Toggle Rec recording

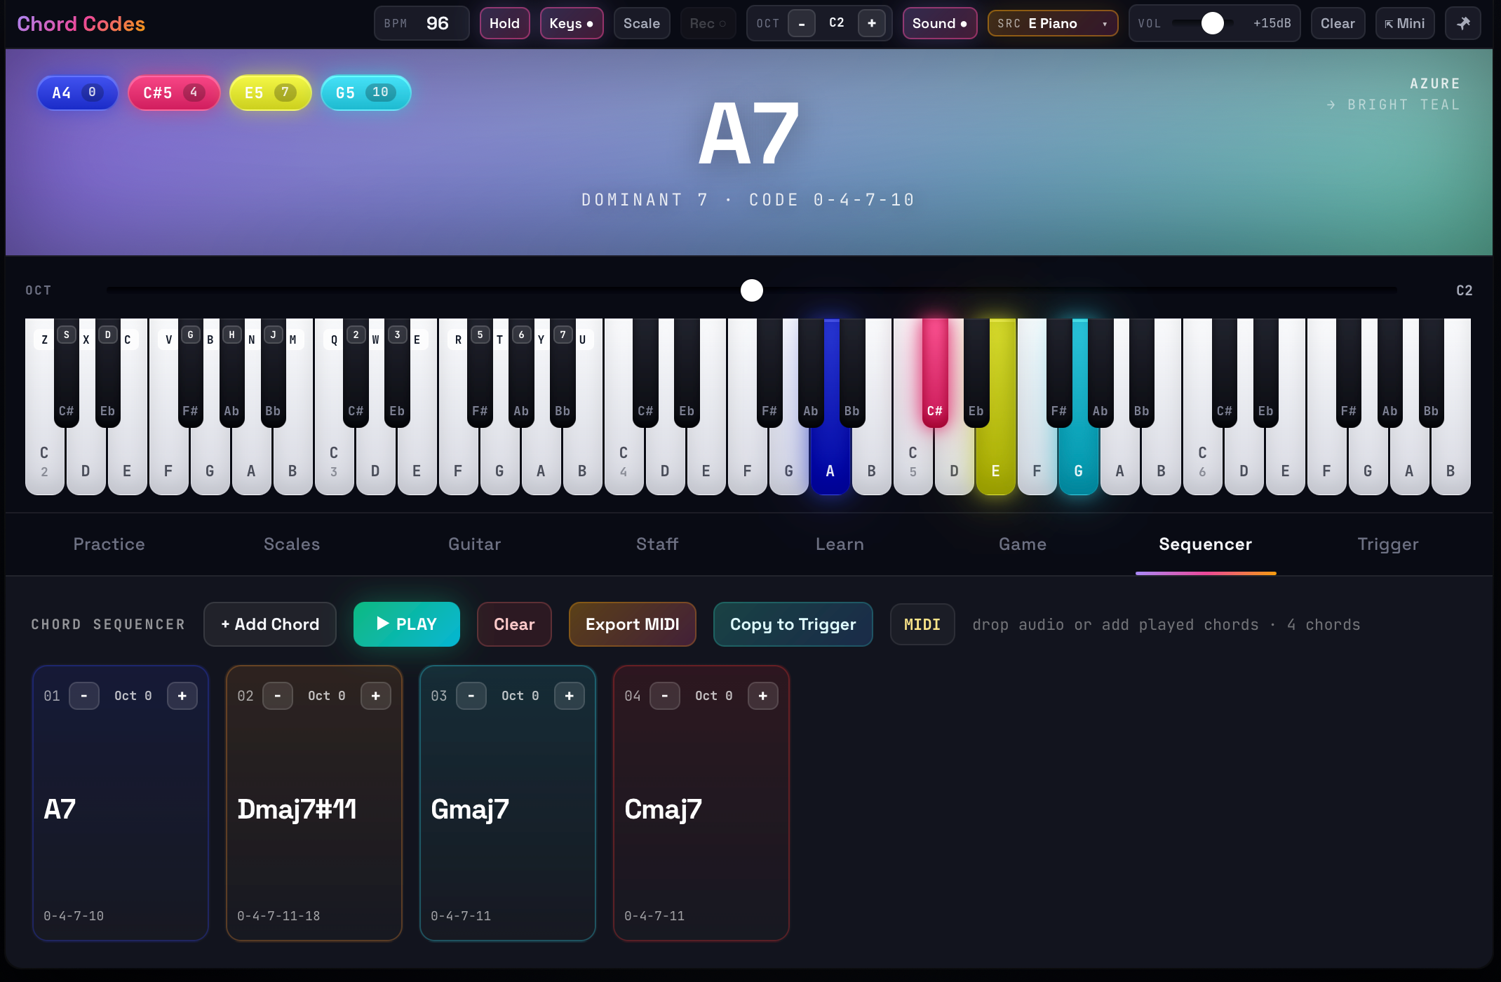click(708, 23)
